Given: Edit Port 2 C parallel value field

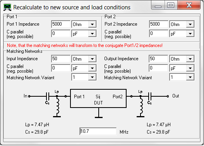Looking at the screenshot, I should [x=159, y=33].
